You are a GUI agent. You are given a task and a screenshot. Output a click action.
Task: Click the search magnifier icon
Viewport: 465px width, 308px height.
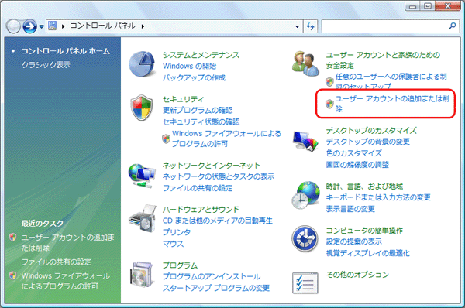453,26
